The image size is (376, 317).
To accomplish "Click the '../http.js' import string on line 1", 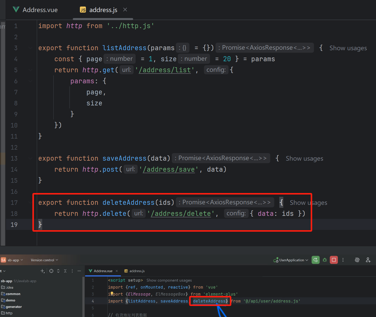I will pyautogui.click(x=131, y=26).
